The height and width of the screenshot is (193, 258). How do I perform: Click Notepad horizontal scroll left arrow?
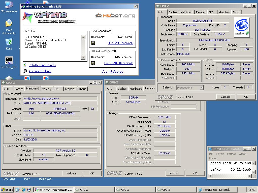click(210, 176)
